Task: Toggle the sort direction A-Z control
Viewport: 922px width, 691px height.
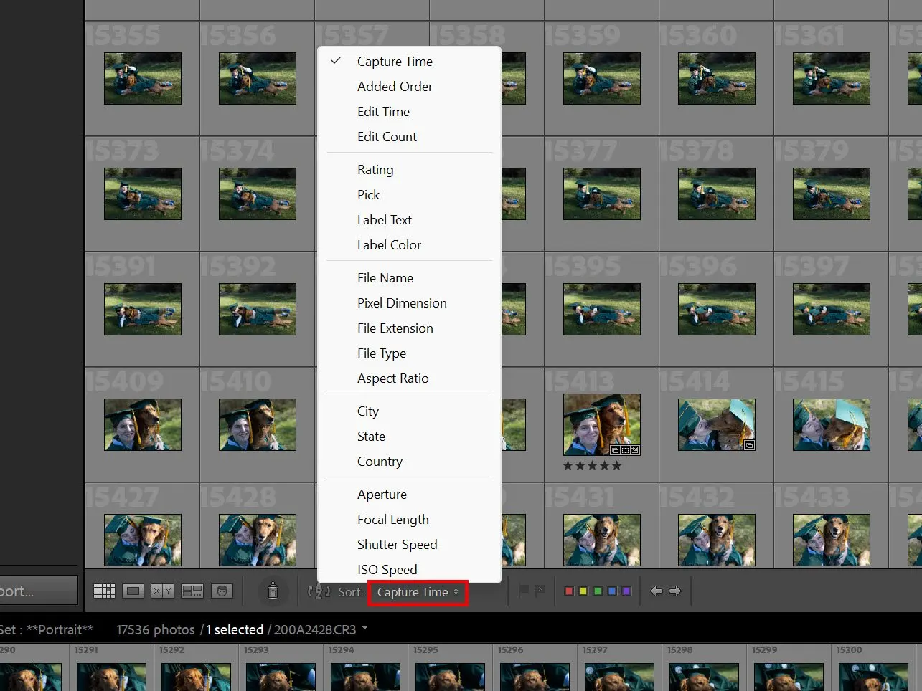Action: click(x=318, y=591)
